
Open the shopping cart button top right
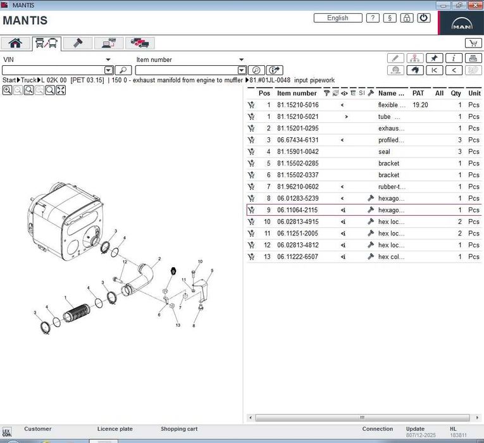[473, 43]
